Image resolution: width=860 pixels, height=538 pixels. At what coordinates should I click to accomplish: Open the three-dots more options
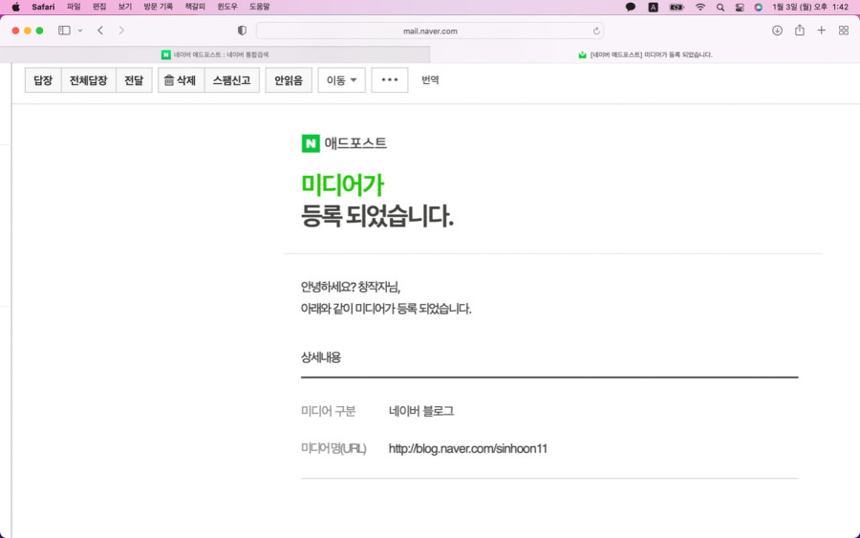pos(390,80)
